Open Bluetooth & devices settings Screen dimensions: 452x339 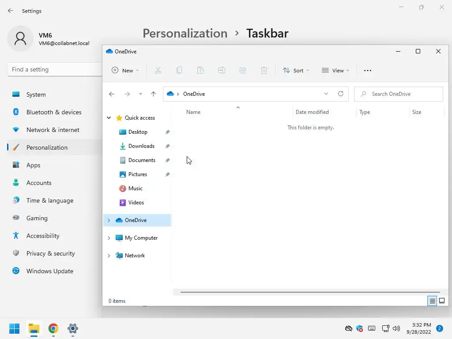pyautogui.click(x=55, y=112)
